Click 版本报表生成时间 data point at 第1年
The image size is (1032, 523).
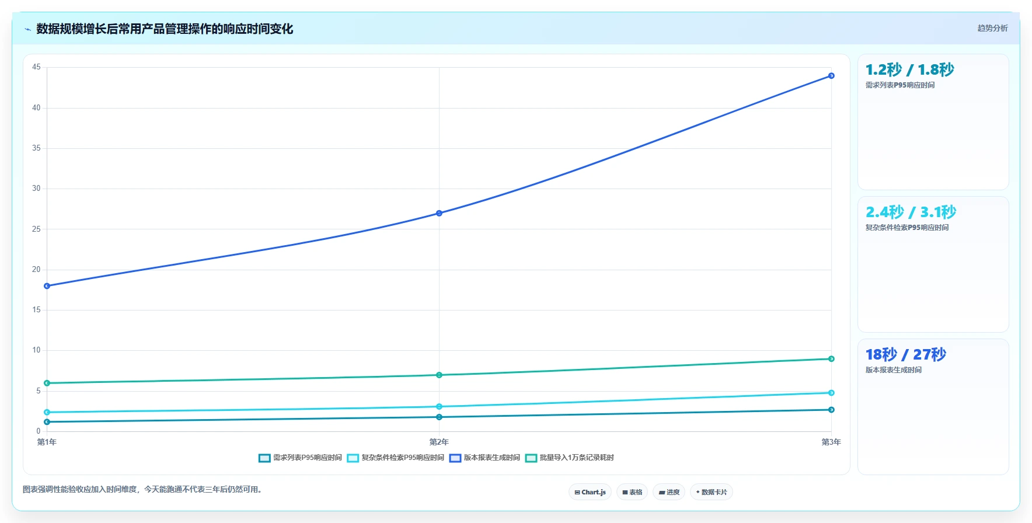(x=47, y=286)
